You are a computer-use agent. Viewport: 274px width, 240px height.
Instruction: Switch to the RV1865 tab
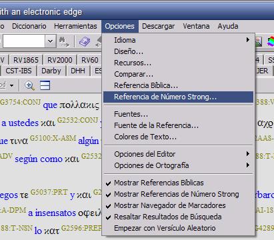[x=26, y=60]
